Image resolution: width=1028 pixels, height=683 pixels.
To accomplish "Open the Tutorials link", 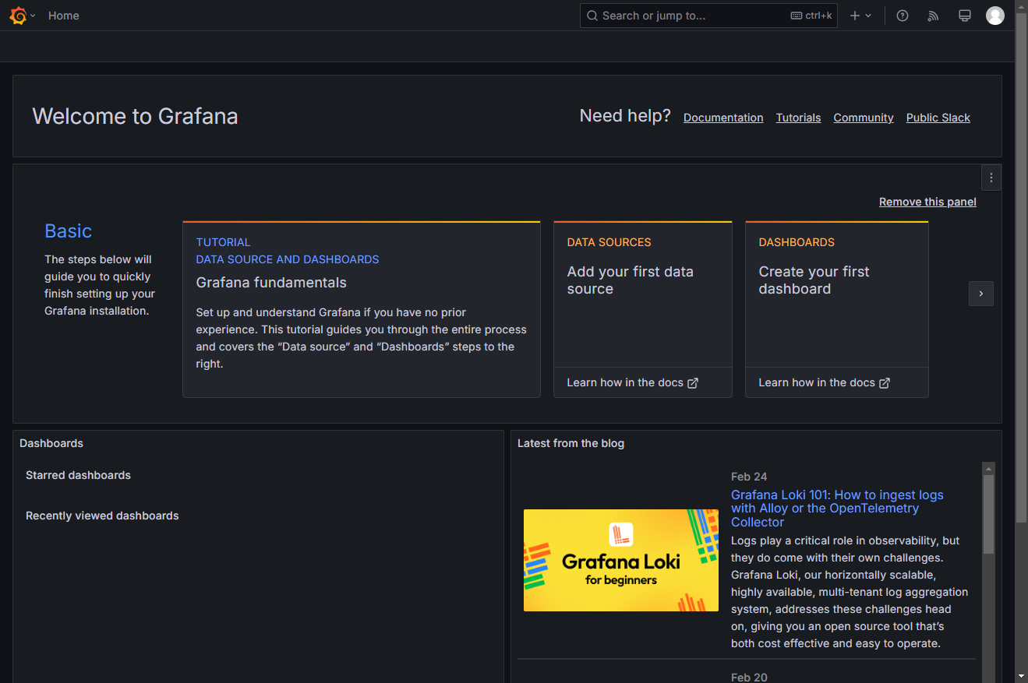I will [x=798, y=118].
